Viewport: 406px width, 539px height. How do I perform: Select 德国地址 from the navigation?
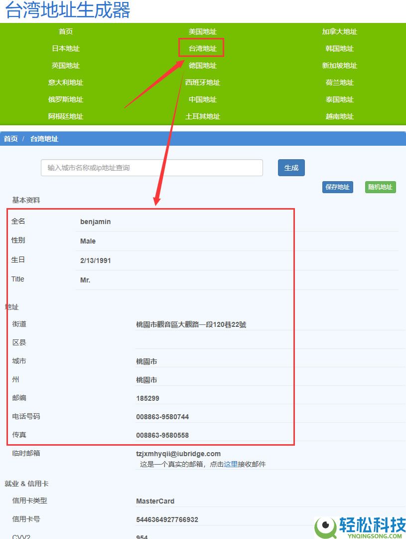202,65
